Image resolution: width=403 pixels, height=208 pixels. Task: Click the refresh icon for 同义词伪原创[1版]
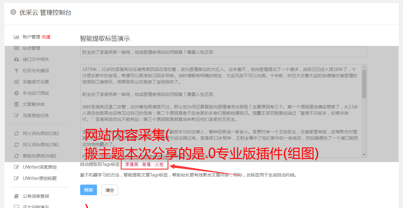[x=16, y=133]
